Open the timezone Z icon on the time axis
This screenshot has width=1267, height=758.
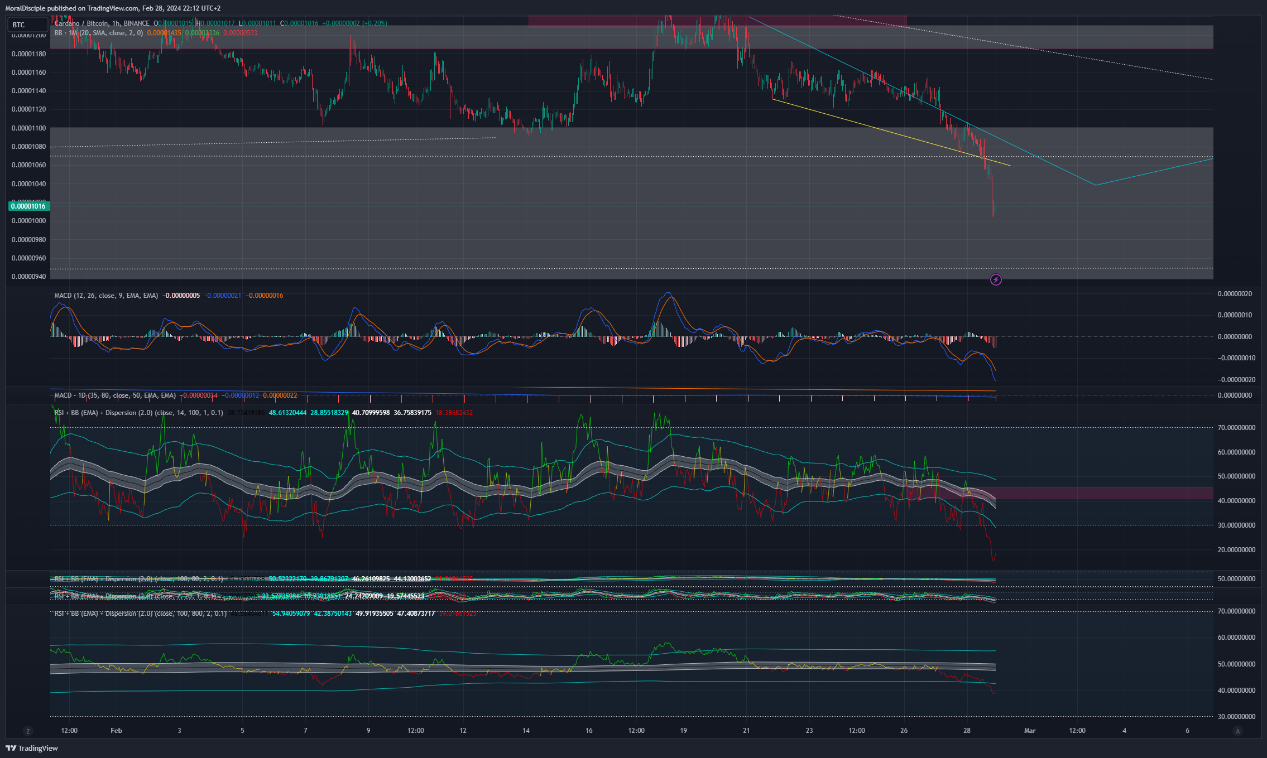[28, 731]
